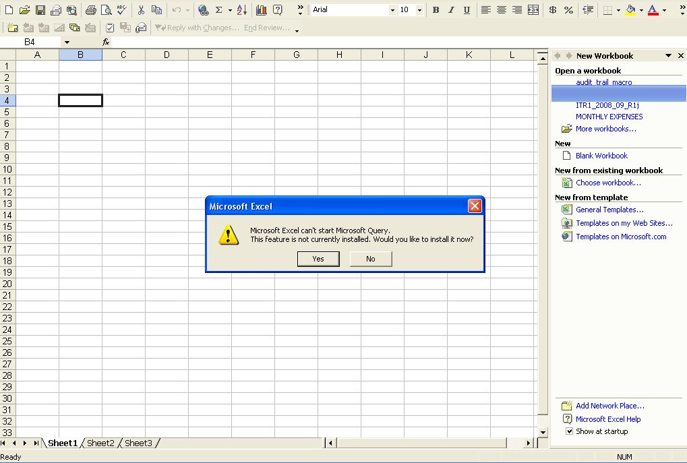Click the Copy toolbar icon
Screen dimensions: 687x463
(x=156, y=9)
